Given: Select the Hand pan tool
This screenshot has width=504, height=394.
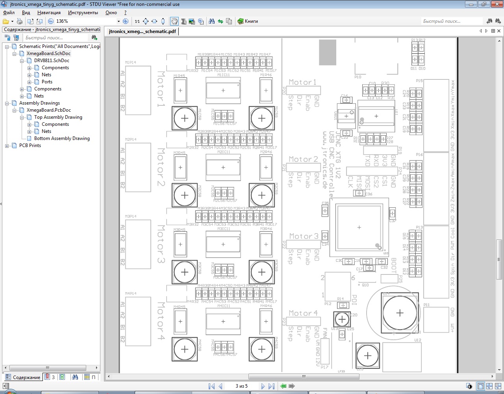Looking at the screenshot, I should point(174,21).
